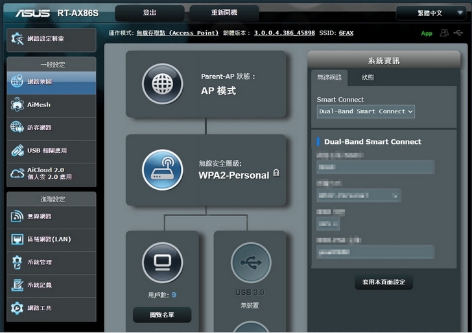
Task: Click the client computer icon above 用戶數
Action: [x=163, y=262]
